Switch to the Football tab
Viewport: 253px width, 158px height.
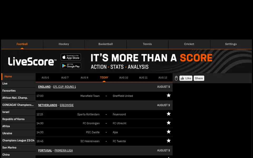pos(22,44)
